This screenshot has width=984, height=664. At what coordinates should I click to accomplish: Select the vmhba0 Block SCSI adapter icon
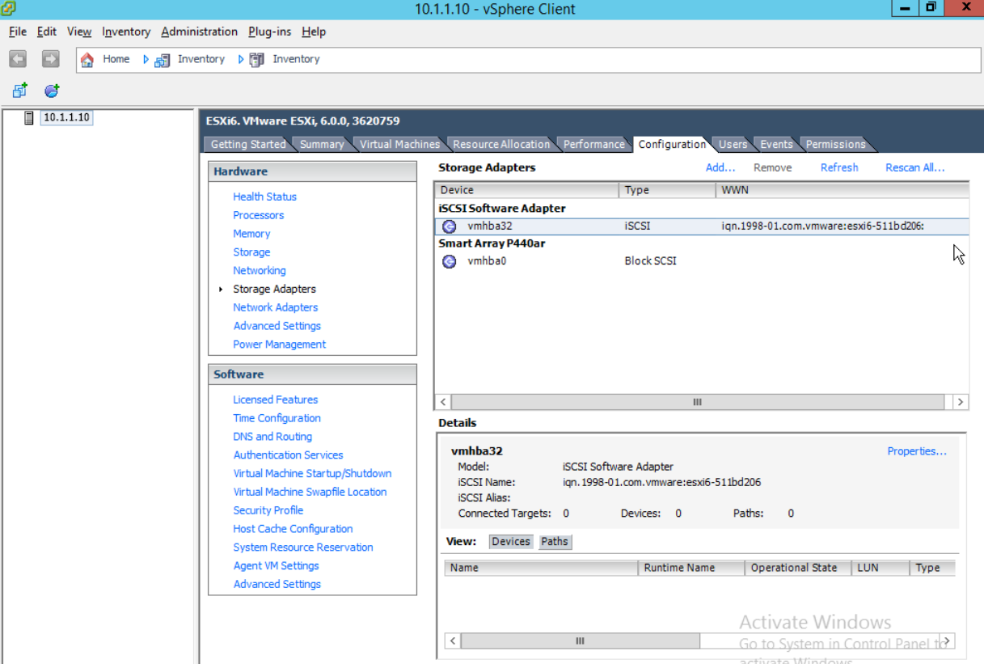[x=450, y=260]
